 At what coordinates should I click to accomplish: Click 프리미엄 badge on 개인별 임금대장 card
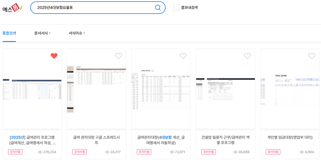pyautogui.click(x=273, y=152)
